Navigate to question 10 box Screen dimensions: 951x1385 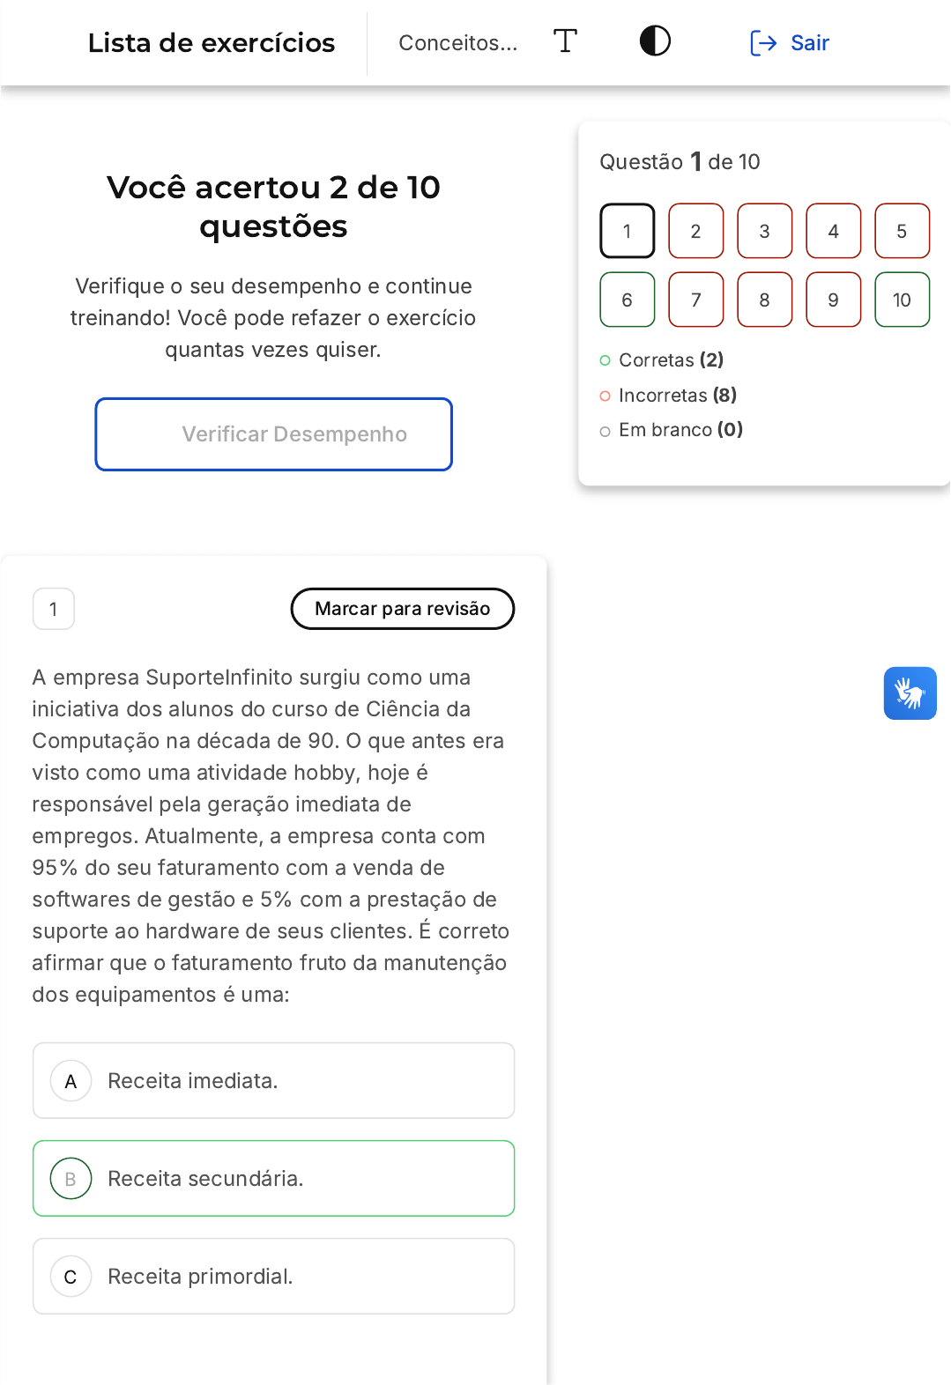pos(902,300)
